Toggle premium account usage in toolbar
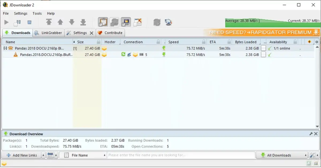The image size is (321, 168). (126, 22)
